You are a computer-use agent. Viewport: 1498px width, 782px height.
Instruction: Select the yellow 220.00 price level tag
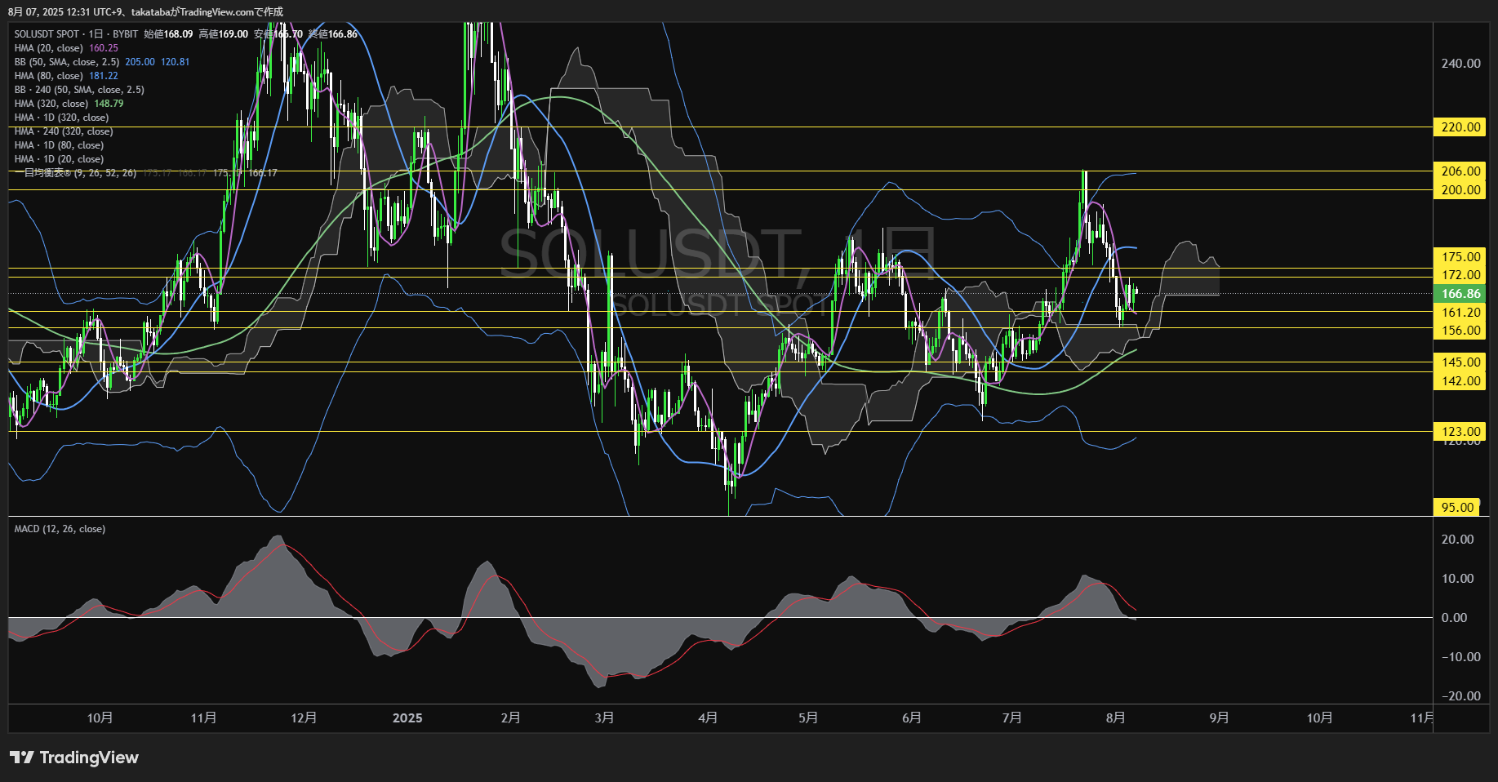tap(1460, 127)
